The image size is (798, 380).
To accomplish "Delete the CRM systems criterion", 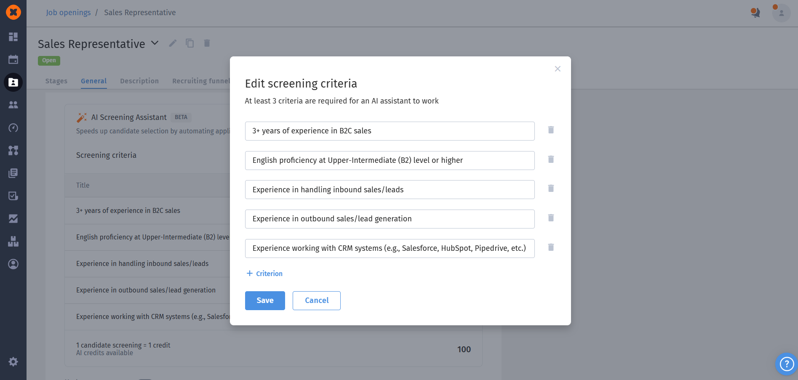I will click(x=551, y=247).
